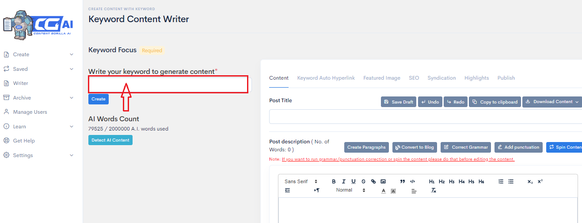Screen dimensions: 582x223
Task: Apply Heading 4 (H4) format
Action: [x=462, y=181]
